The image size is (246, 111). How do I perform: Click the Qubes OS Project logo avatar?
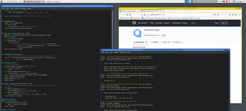(x=138, y=33)
